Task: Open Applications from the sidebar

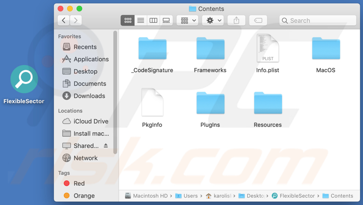Action: click(85, 59)
